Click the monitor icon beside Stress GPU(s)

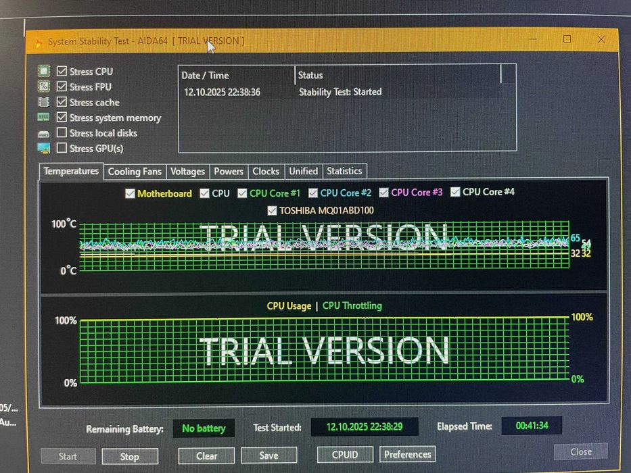pyautogui.click(x=44, y=149)
